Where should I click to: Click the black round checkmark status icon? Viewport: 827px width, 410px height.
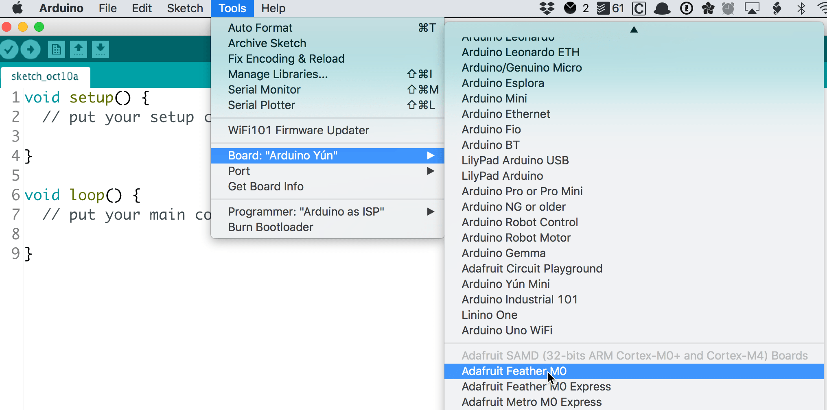tap(570, 8)
